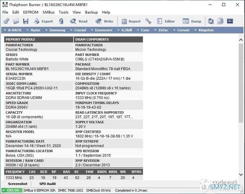245x194 pixels.
Task: Click the wrench tools icon
Action: tap(148, 21)
